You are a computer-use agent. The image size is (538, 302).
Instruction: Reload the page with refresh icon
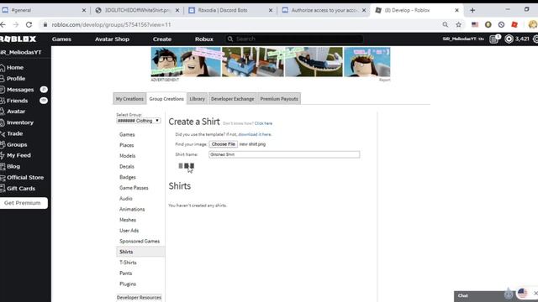[29, 24]
